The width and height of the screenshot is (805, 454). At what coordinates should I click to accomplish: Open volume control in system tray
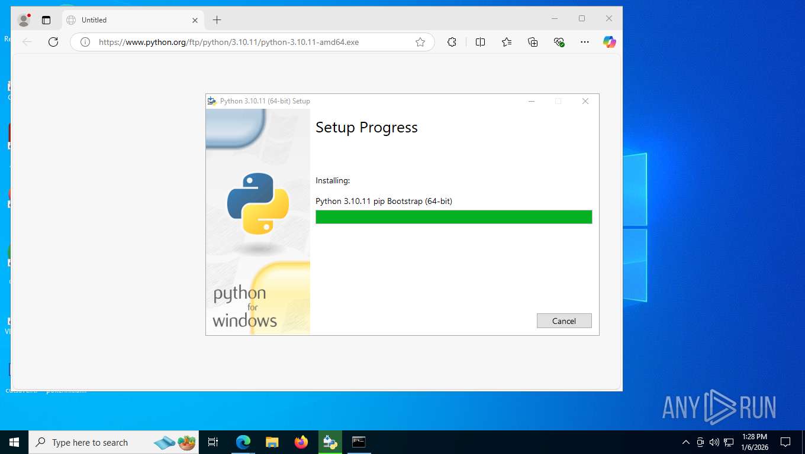click(x=714, y=442)
